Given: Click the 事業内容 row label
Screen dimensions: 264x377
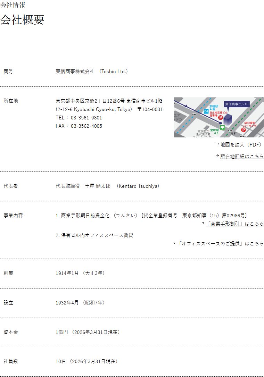Looking at the screenshot, I should click(13, 216).
